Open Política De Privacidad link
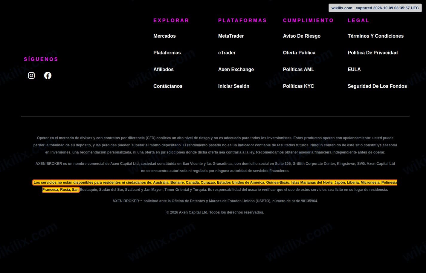426x273 pixels. pos(372,53)
